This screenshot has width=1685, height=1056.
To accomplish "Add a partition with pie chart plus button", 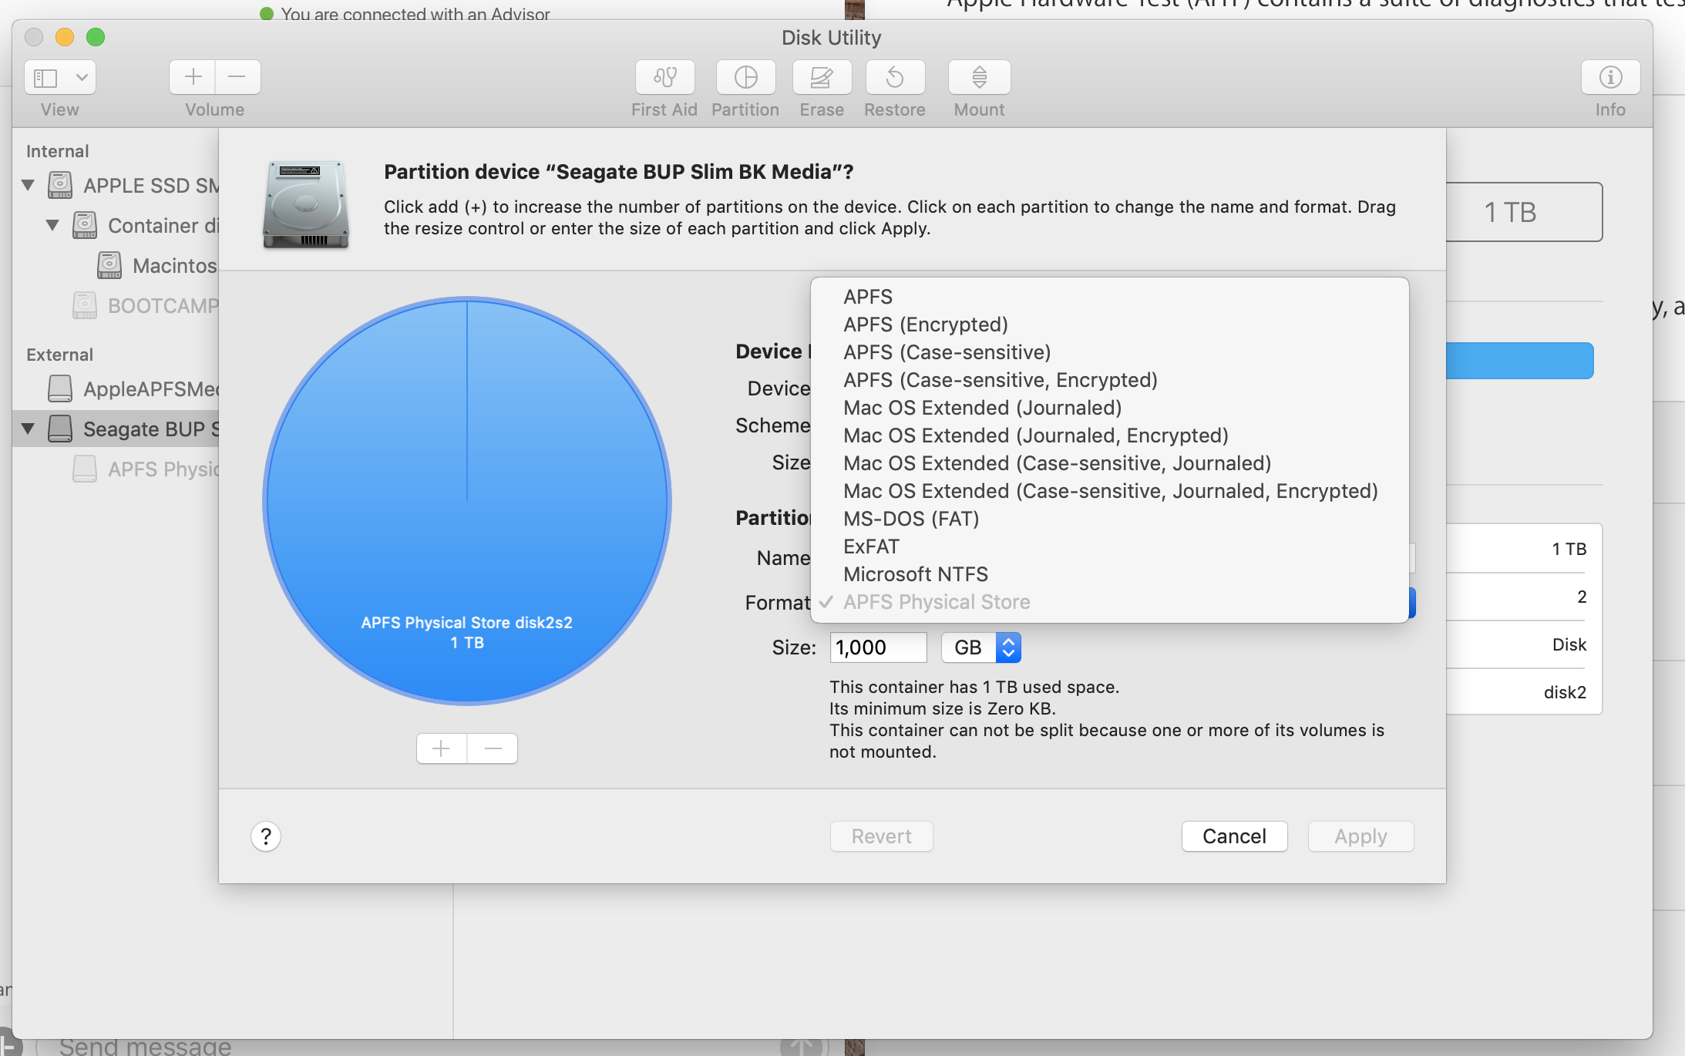I will pyautogui.click(x=442, y=748).
